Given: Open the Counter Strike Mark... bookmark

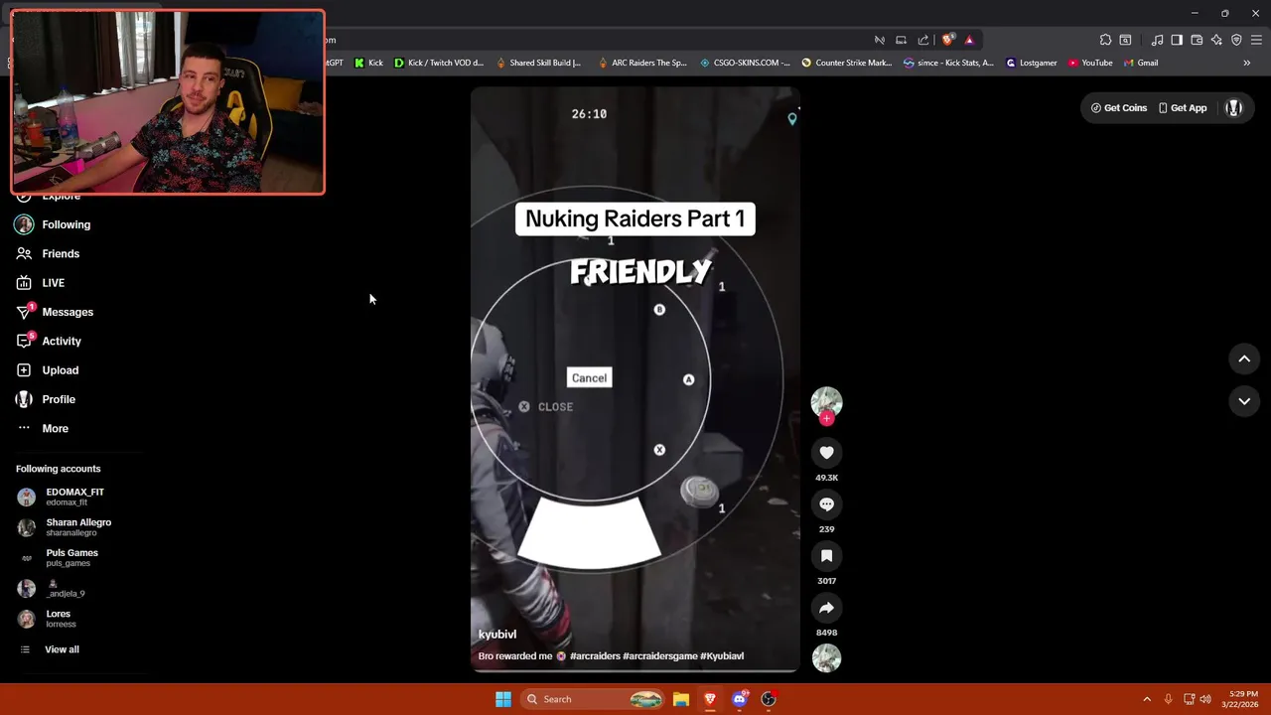Looking at the screenshot, I should (x=847, y=63).
